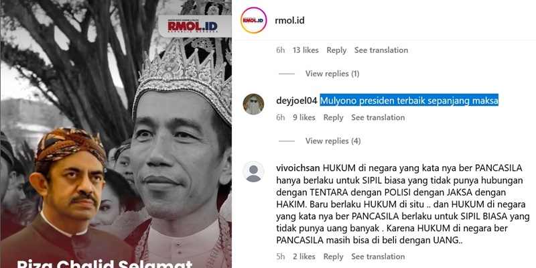This screenshot has height=268, width=536.
Task: See translation of deyjoel04's comment
Action: coord(378,118)
